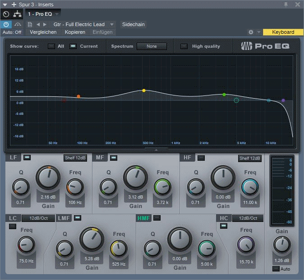Click Vergleichen to compare settings
Screen dimensions: 304x280
point(43,32)
